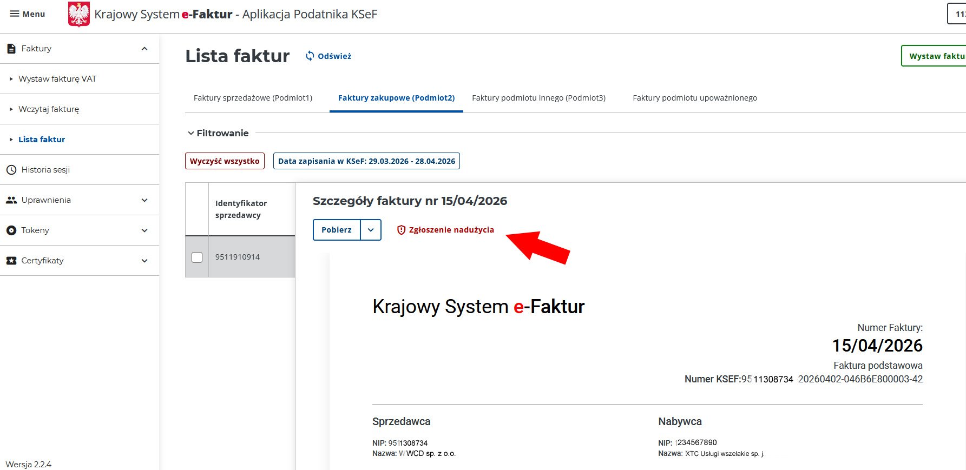Click the Tokeny circle icon

click(x=11, y=230)
